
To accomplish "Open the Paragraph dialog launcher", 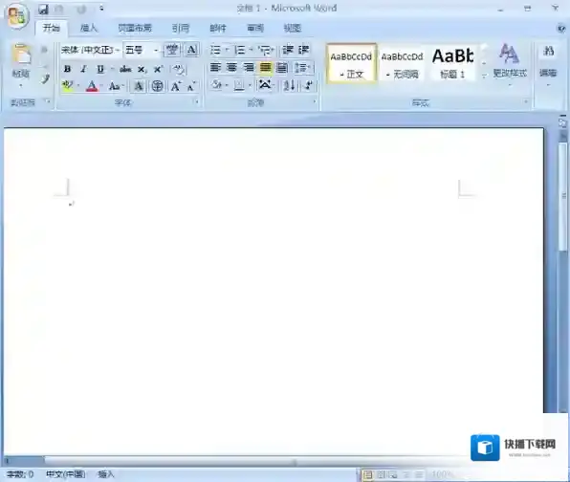I will coord(315,102).
